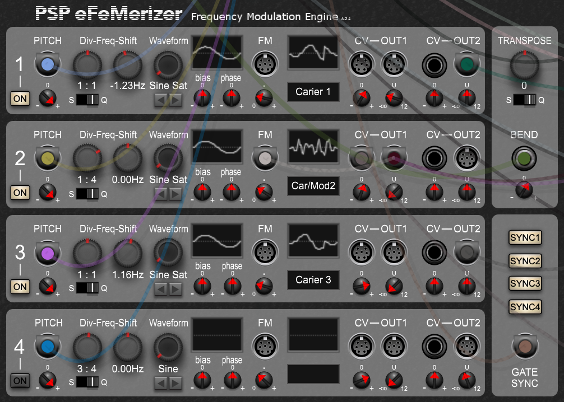Screen dimensions: 564x402
Task: Open the Carier 1 label selector
Action: 313,92
